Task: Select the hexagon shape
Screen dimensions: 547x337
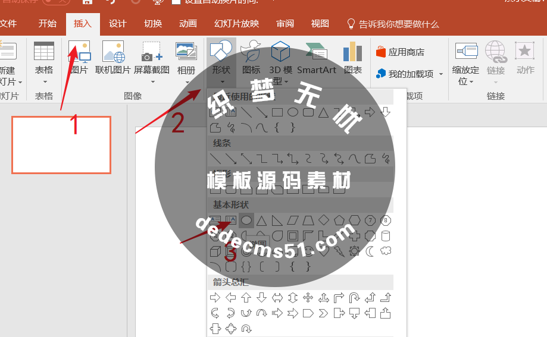Action: [354, 221]
